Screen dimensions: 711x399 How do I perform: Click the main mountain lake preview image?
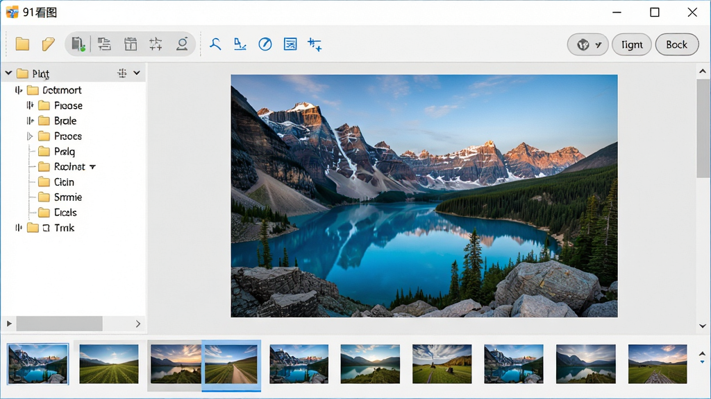coord(424,196)
